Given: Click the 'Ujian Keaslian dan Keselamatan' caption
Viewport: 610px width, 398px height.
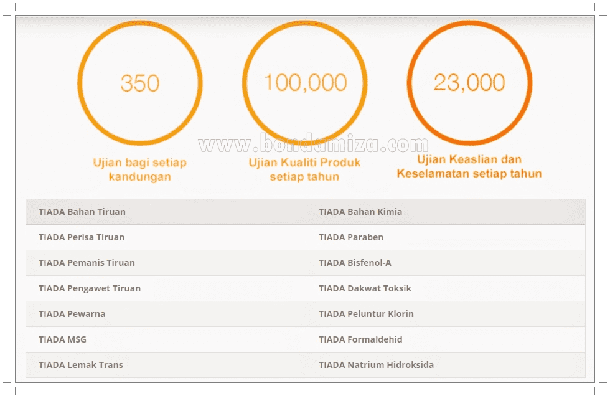Looking at the screenshot, I should (x=469, y=167).
